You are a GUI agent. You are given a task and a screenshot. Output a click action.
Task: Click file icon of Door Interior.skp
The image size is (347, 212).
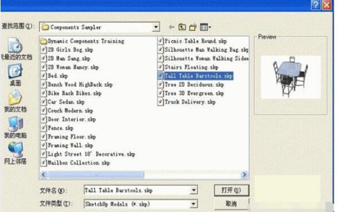[x=43, y=120]
